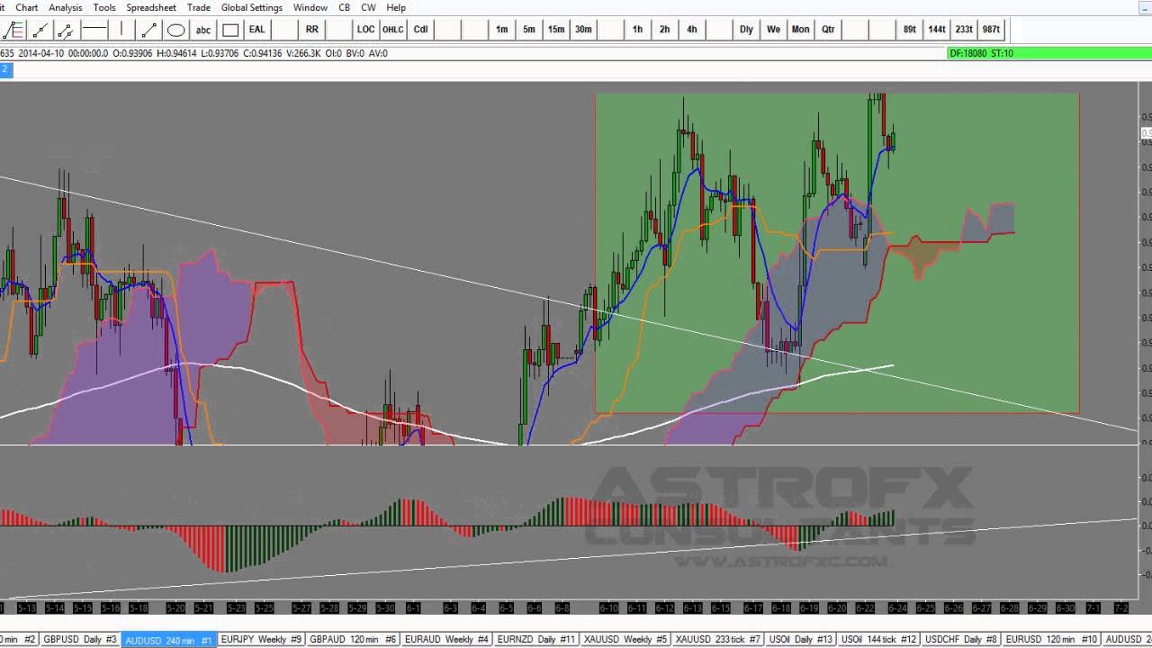Click the RR reward-risk tool button

pos(312,30)
